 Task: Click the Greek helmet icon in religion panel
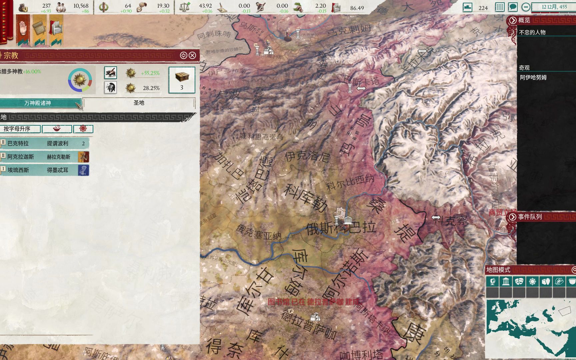click(x=111, y=88)
